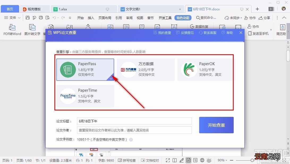The image size is (290, 164).
Task: Collapse the ribbon with the chevron
Action: point(284,18)
